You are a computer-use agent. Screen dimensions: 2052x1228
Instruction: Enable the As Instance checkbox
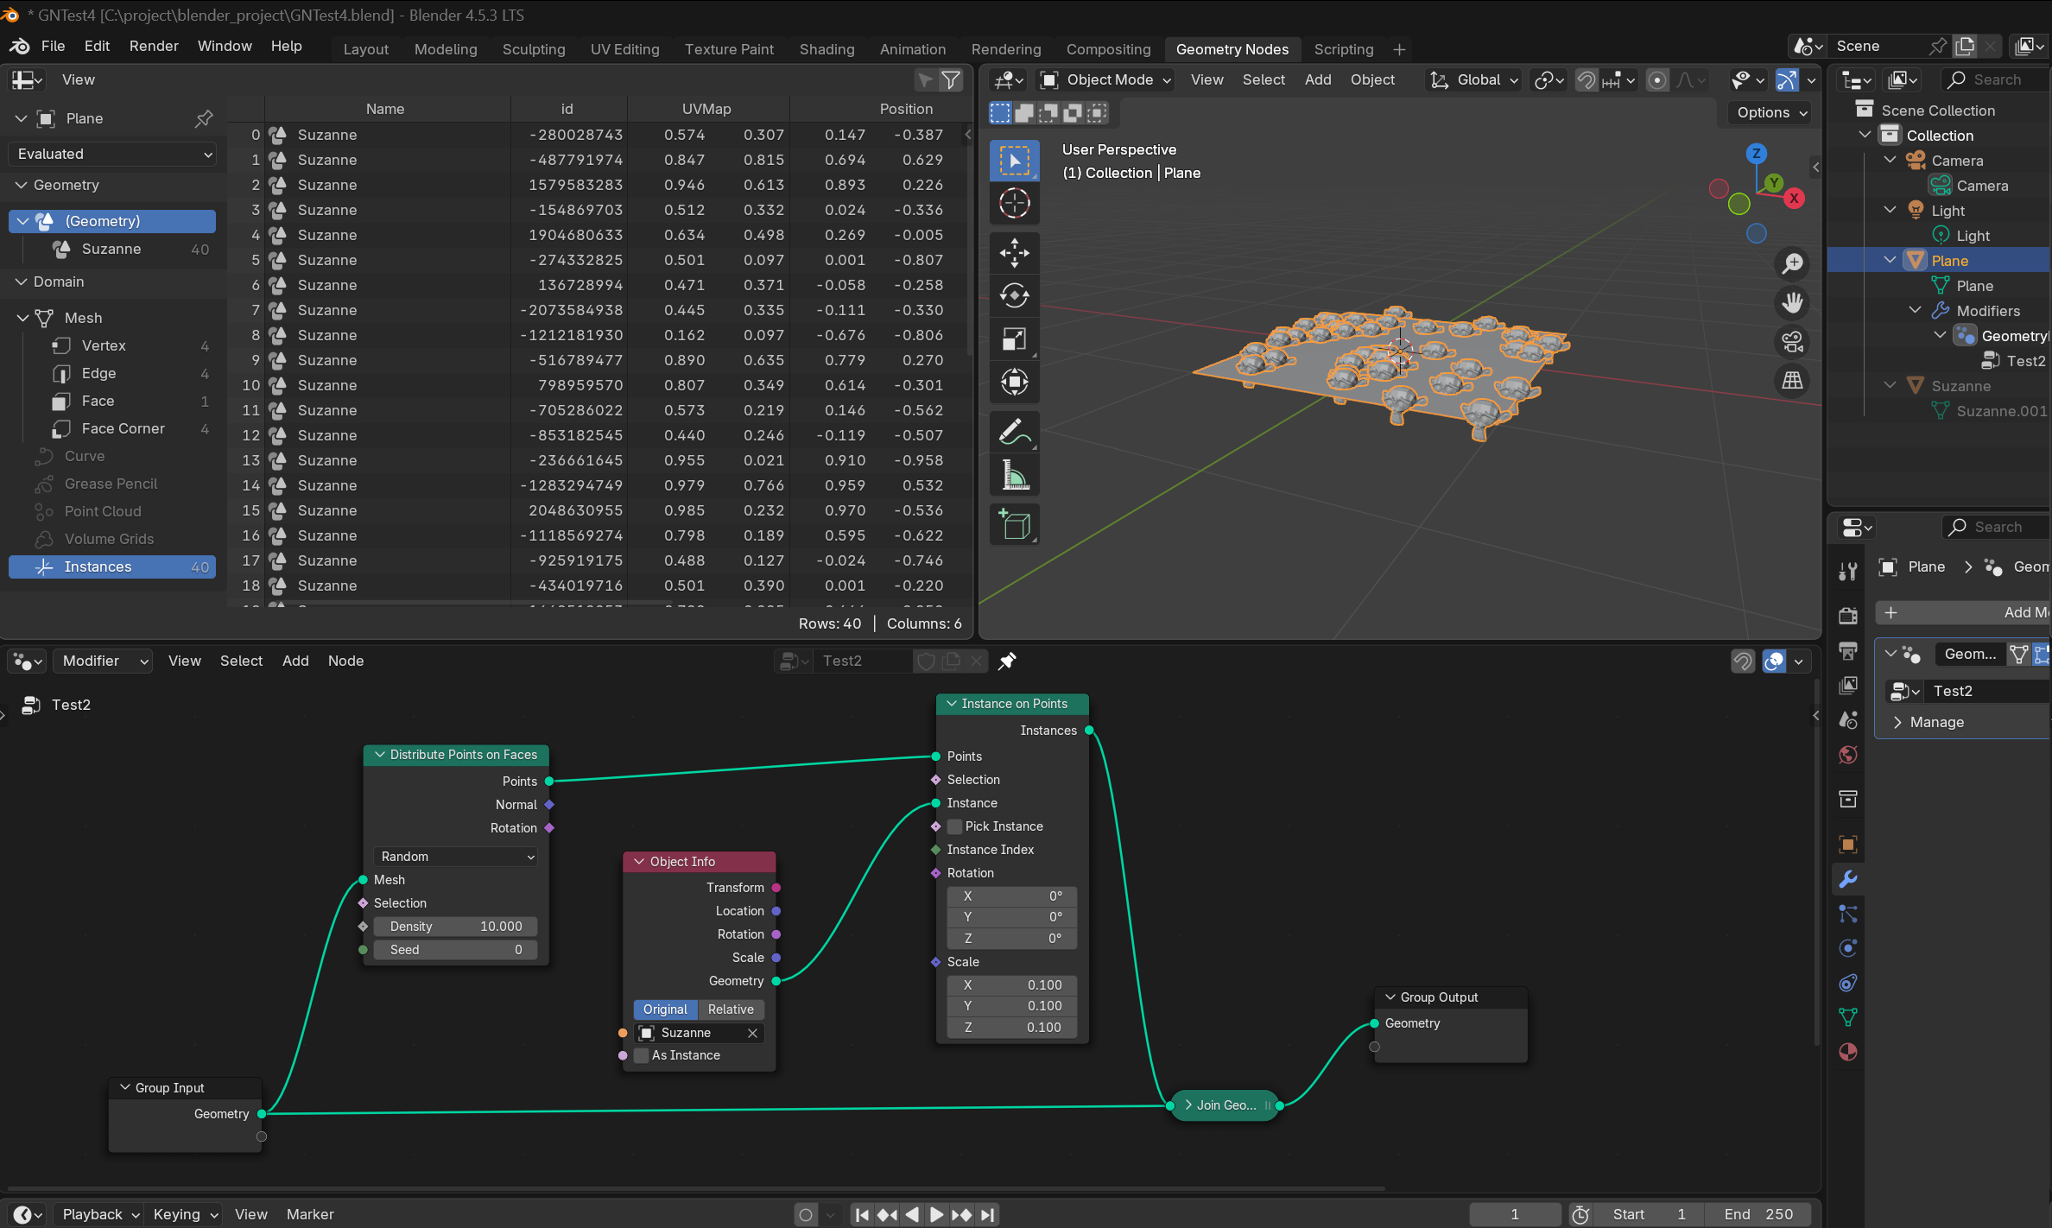[x=642, y=1055]
